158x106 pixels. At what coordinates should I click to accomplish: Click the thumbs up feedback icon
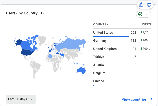click(141, 5)
